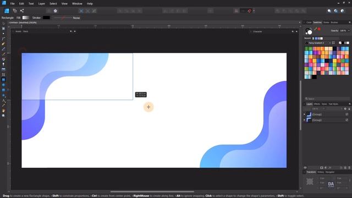Viewport: 352px width, 198px height.
Task: Expand the second (Group) layer
Action: tap(304, 120)
